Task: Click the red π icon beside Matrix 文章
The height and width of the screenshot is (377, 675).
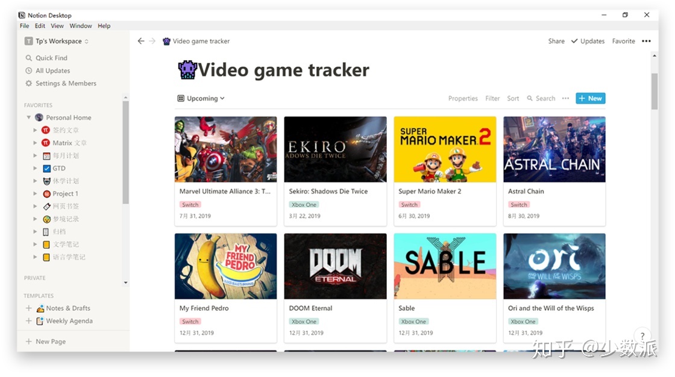Action: click(46, 143)
